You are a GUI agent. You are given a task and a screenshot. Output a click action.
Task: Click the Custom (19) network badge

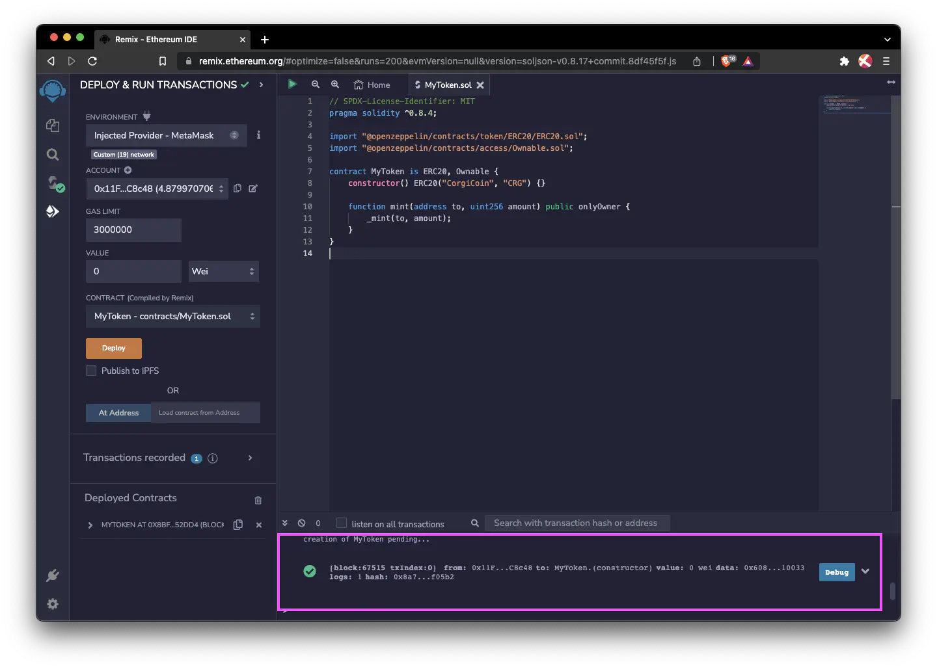point(124,155)
